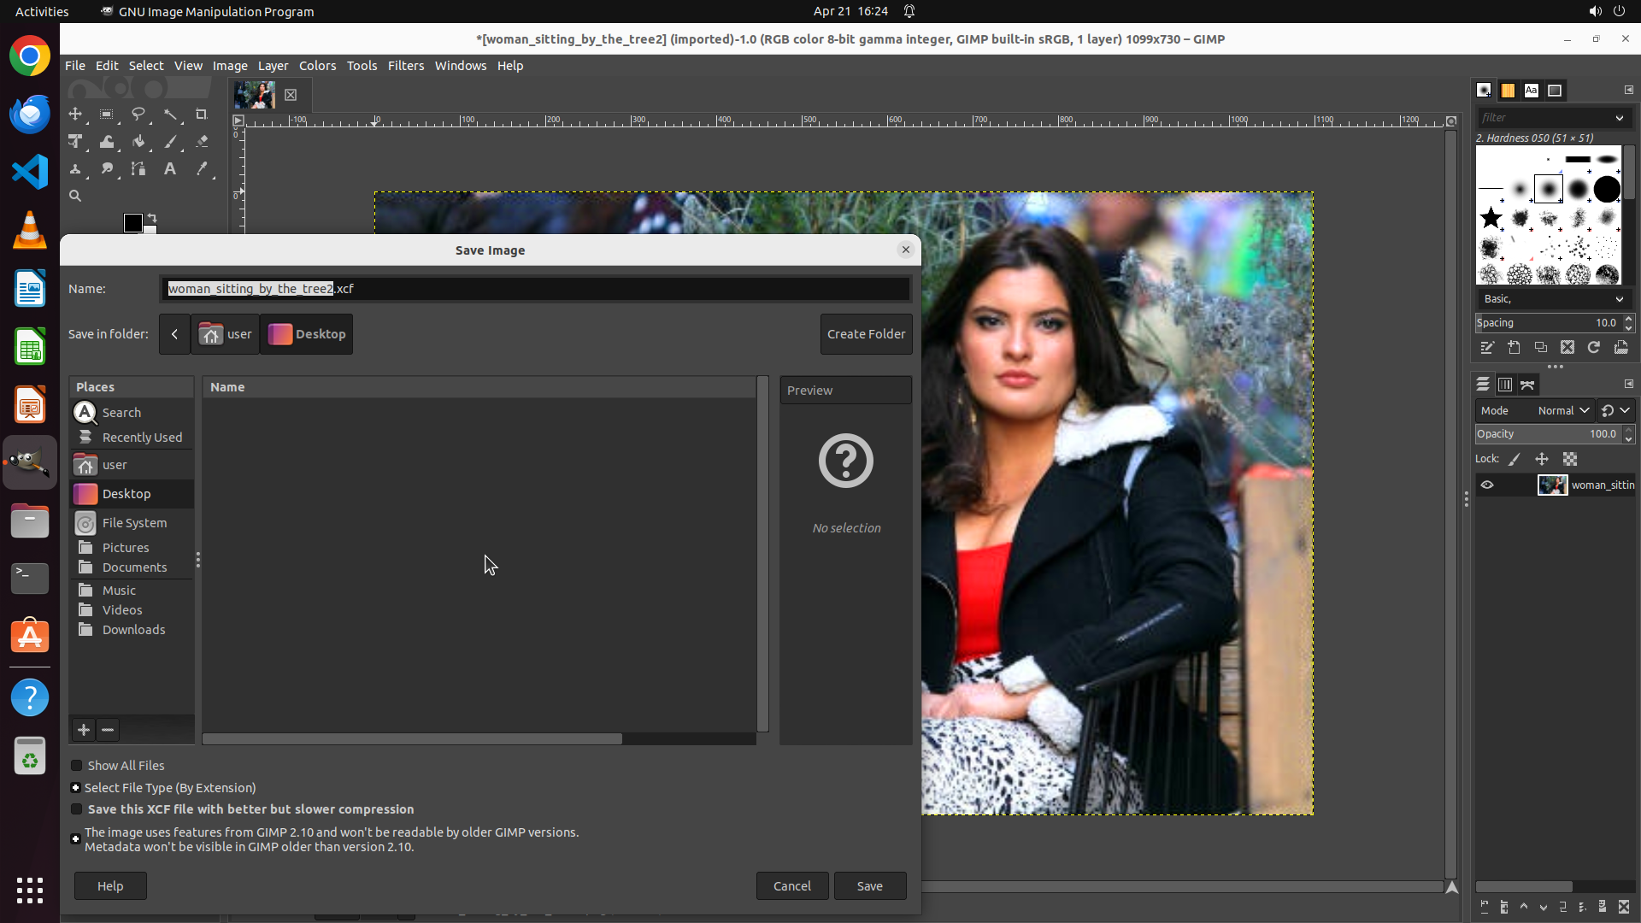Image resolution: width=1641 pixels, height=923 pixels.
Task: Select the Fuzzy Select magic wand tool
Action: (x=170, y=114)
